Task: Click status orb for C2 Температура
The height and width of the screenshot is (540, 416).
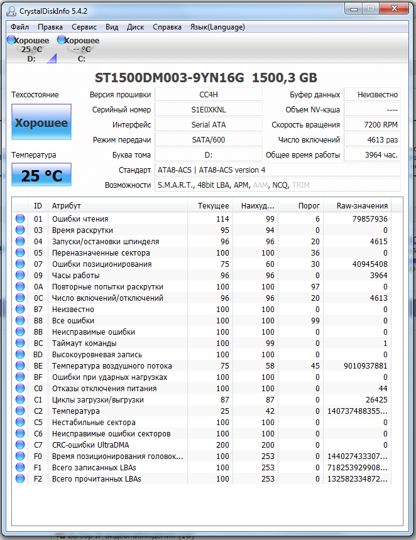Action: 20,411
